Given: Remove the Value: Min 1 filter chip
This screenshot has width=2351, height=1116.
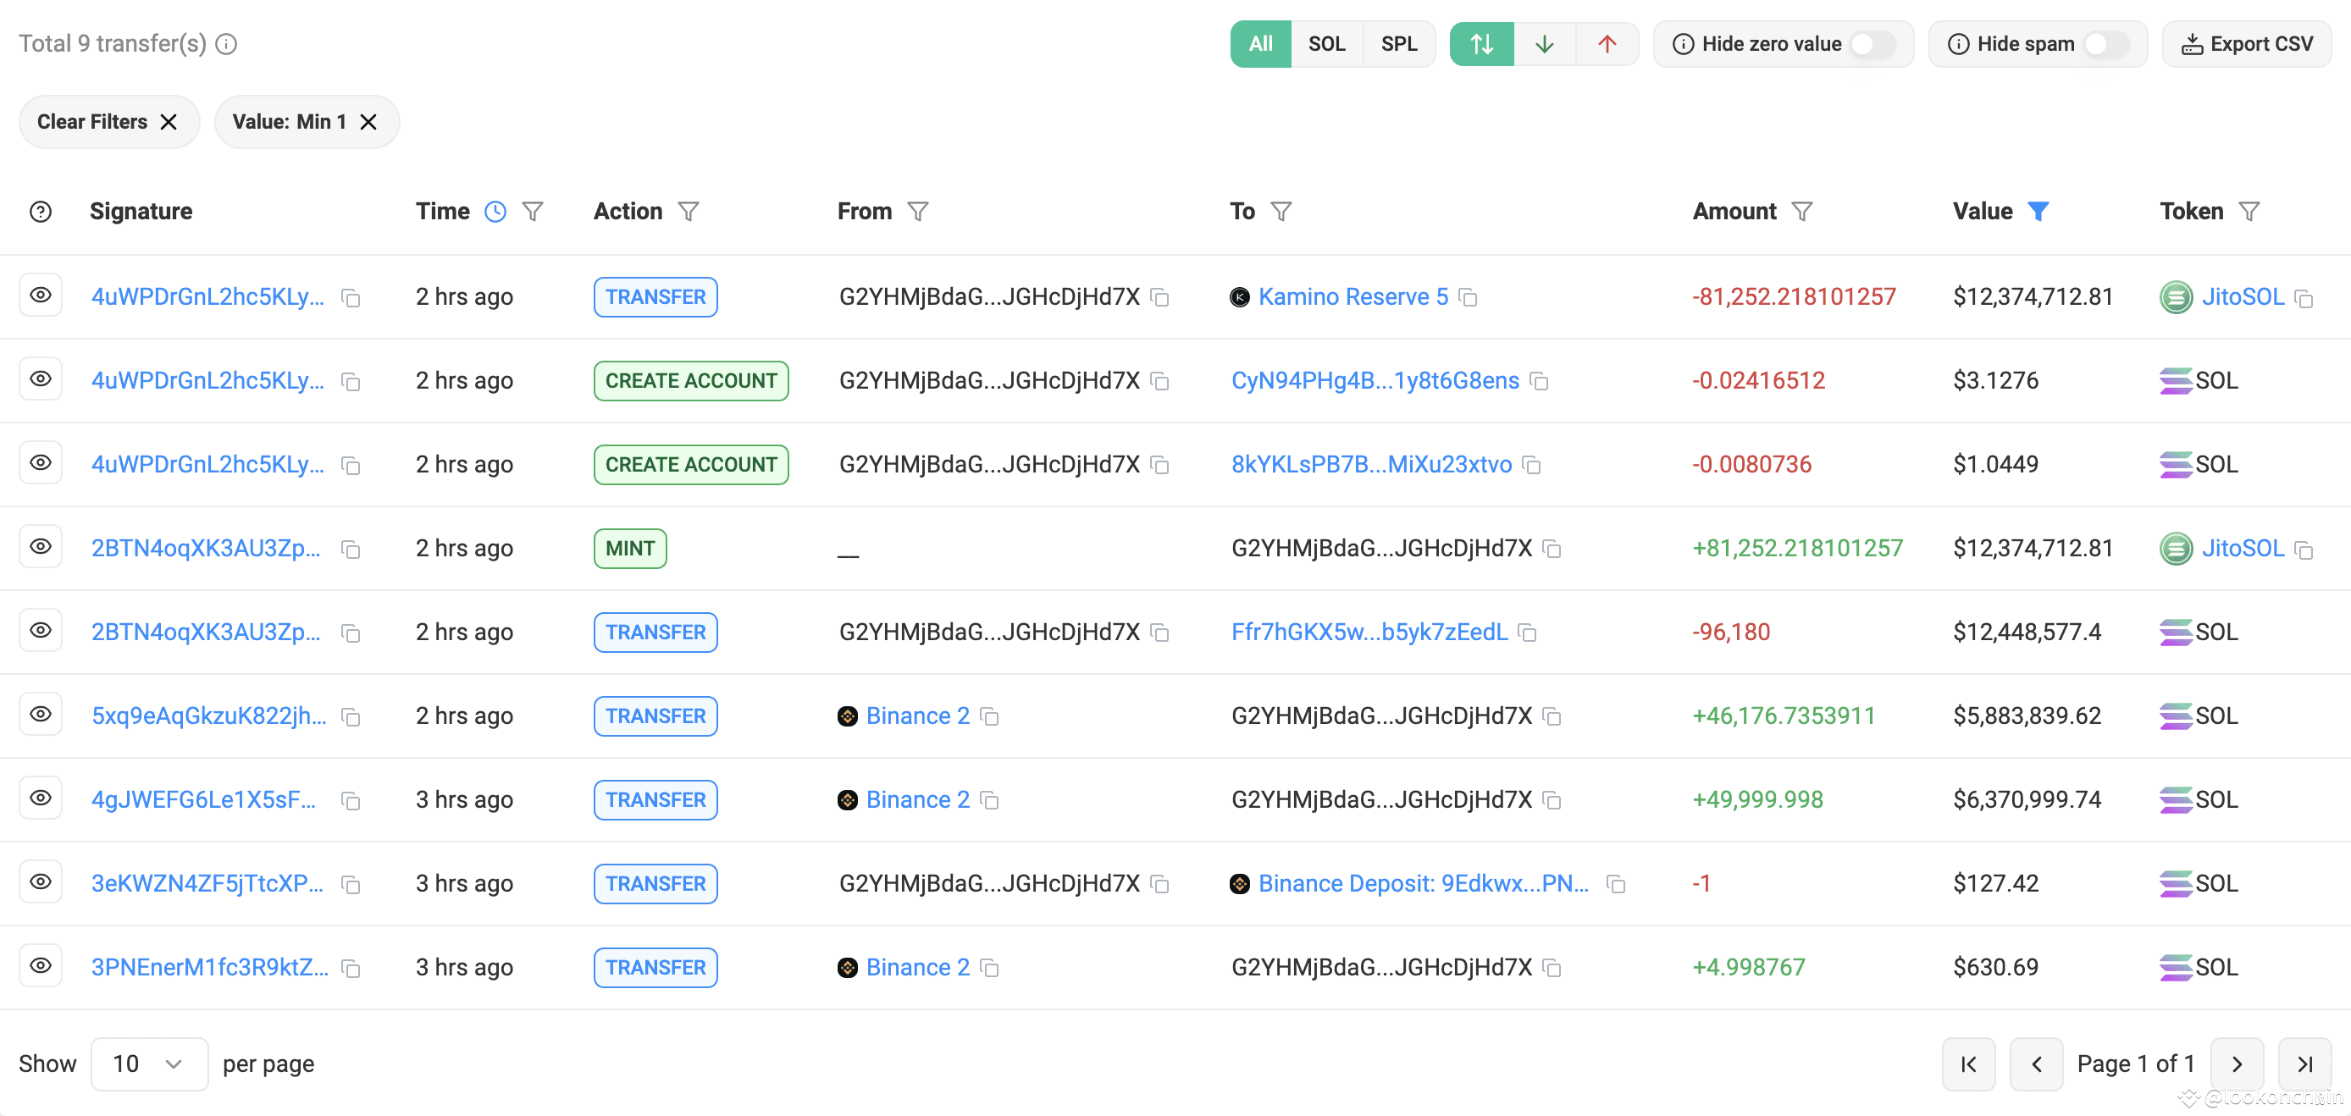Looking at the screenshot, I should click(x=368, y=121).
